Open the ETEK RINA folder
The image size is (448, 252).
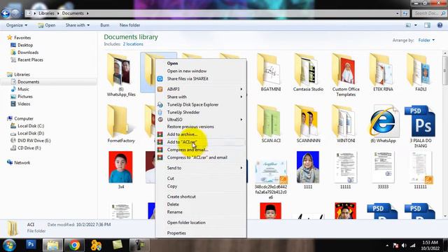[383, 73]
